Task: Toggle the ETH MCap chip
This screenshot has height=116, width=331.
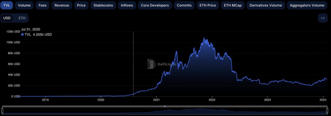Action: tap(233, 5)
